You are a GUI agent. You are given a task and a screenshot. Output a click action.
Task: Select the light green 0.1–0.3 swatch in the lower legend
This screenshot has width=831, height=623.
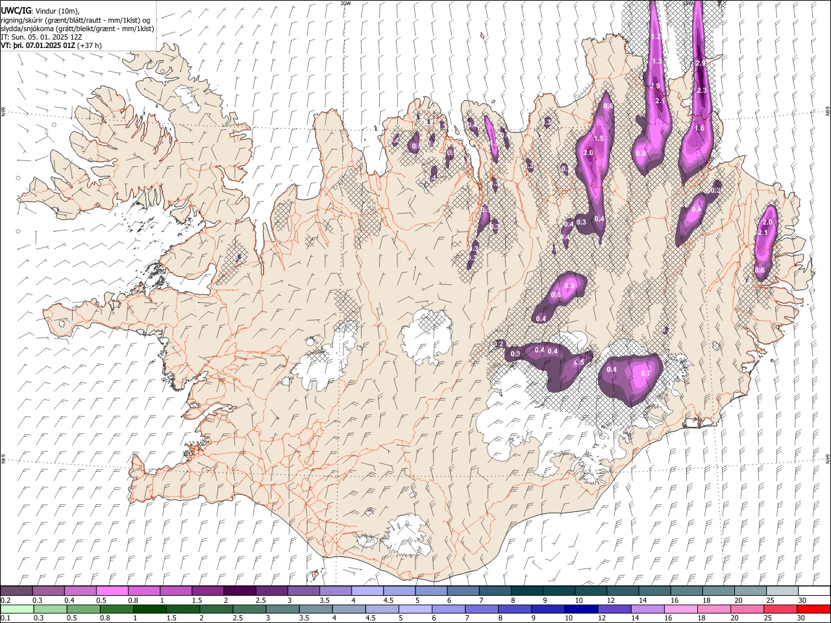[17, 609]
